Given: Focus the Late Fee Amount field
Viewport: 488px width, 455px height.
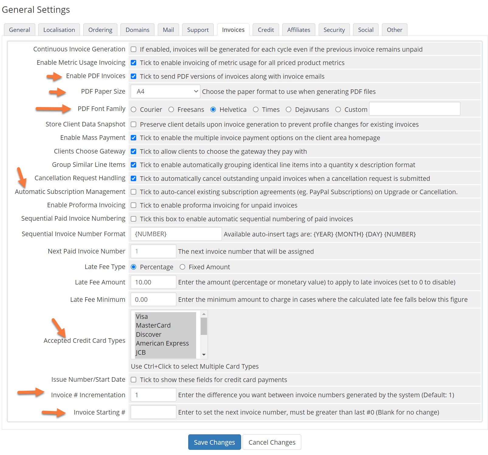Looking at the screenshot, I should 153,282.
